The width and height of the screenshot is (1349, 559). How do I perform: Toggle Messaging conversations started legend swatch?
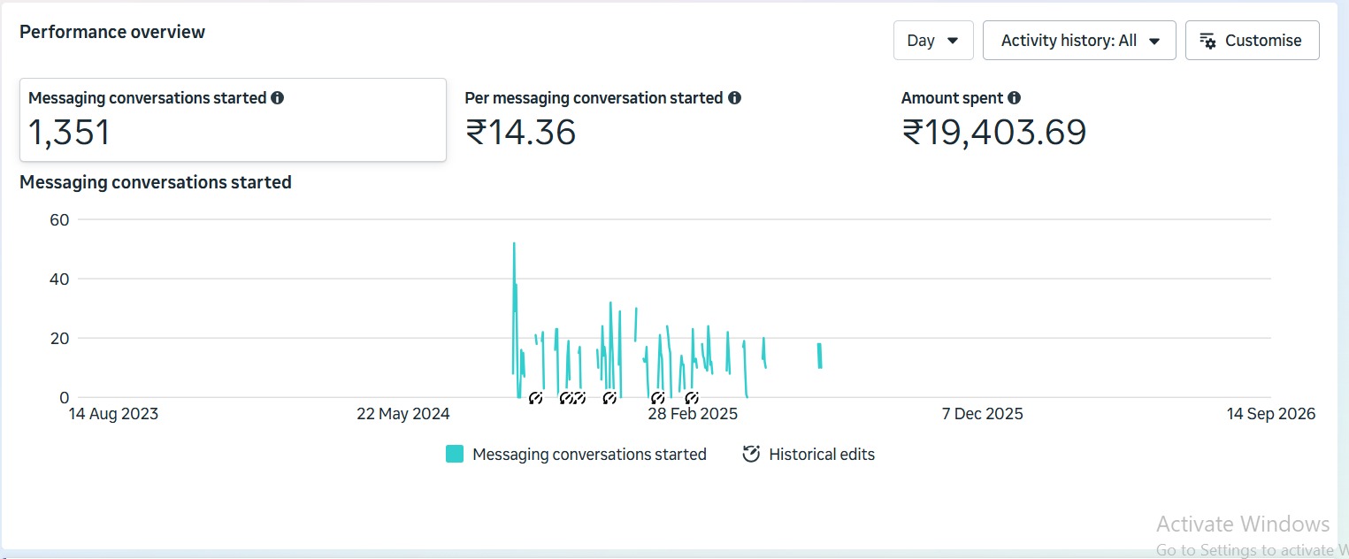point(455,455)
